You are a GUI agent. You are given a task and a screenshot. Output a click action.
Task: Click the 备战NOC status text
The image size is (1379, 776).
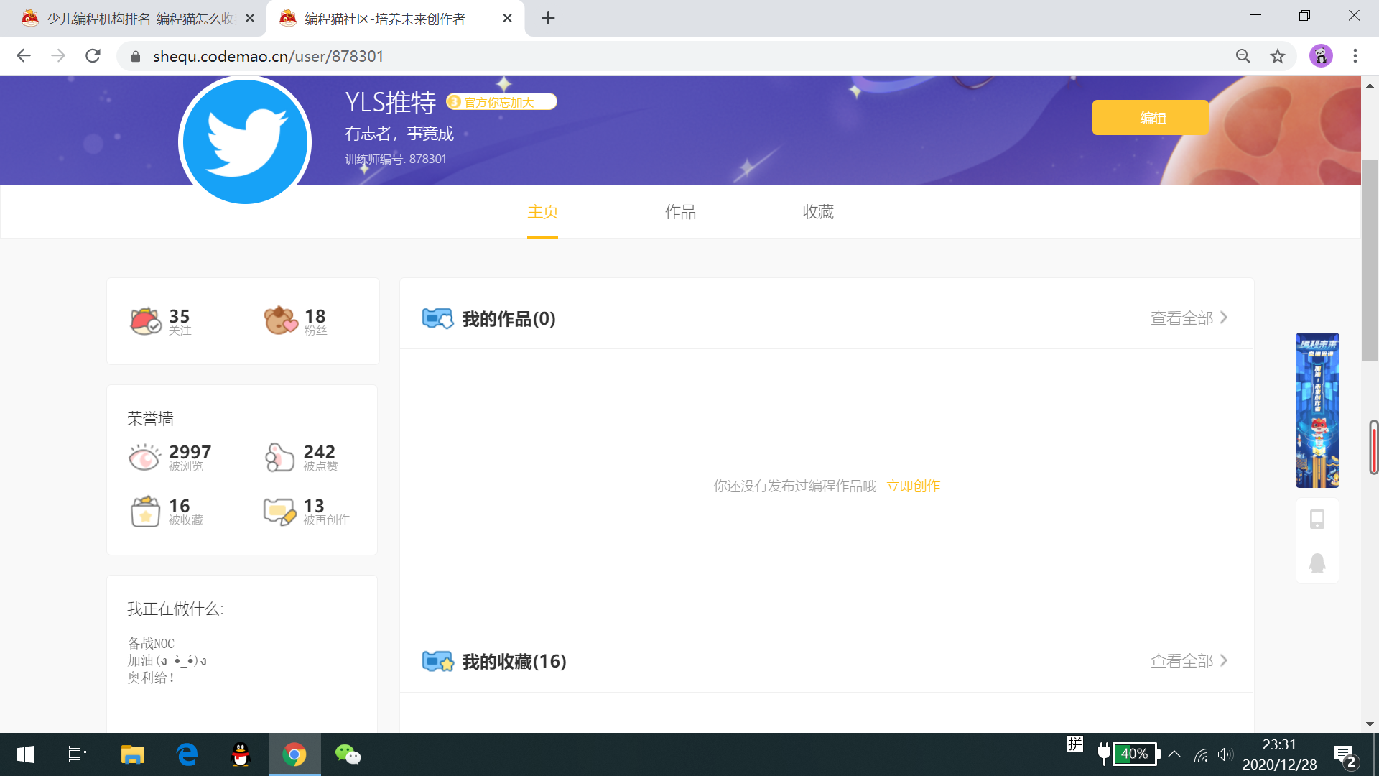tap(151, 643)
